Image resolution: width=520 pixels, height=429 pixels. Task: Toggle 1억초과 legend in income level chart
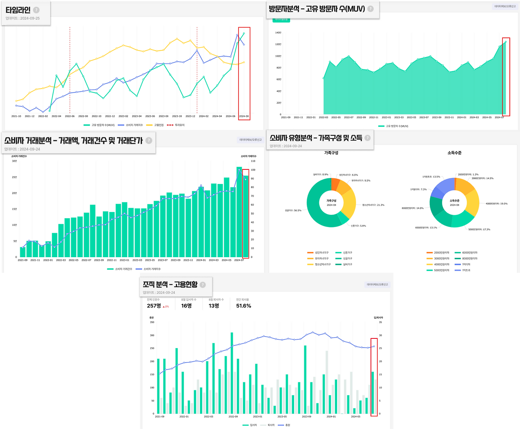(x=462, y=270)
